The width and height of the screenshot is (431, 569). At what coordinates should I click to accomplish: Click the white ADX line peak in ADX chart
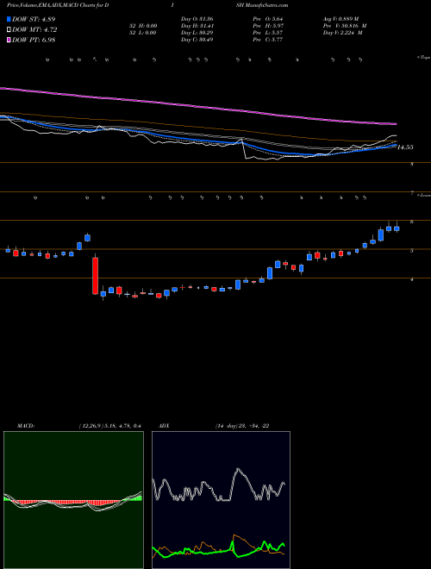coord(239,470)
